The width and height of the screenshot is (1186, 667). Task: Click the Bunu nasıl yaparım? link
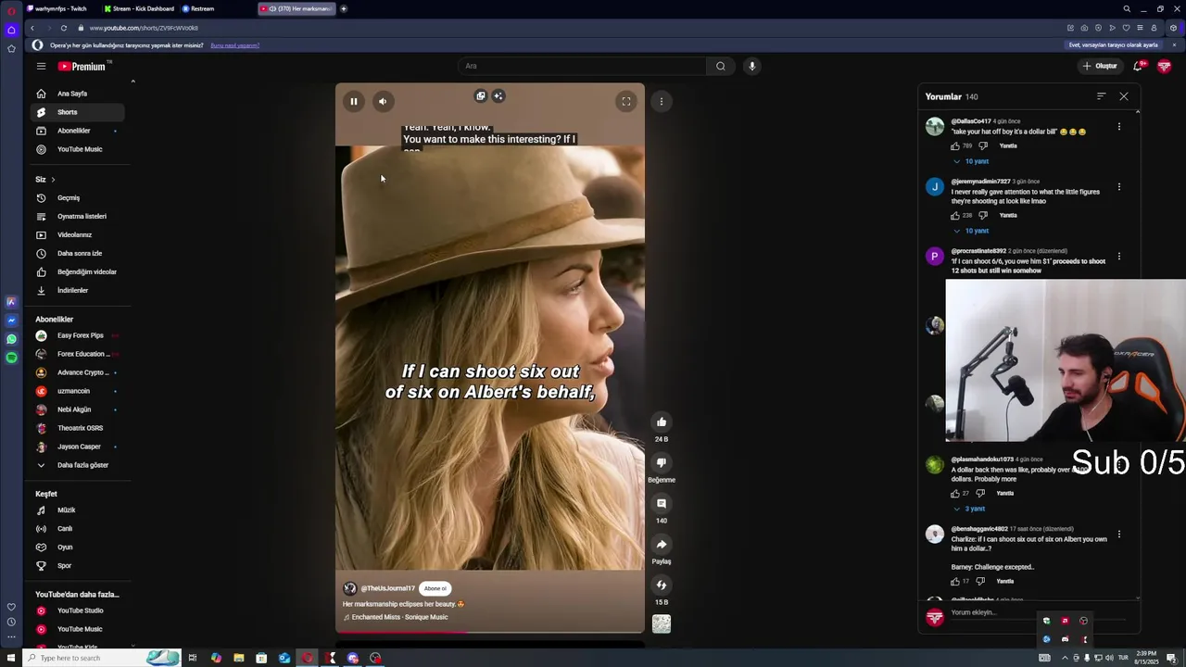pos(234,45)
